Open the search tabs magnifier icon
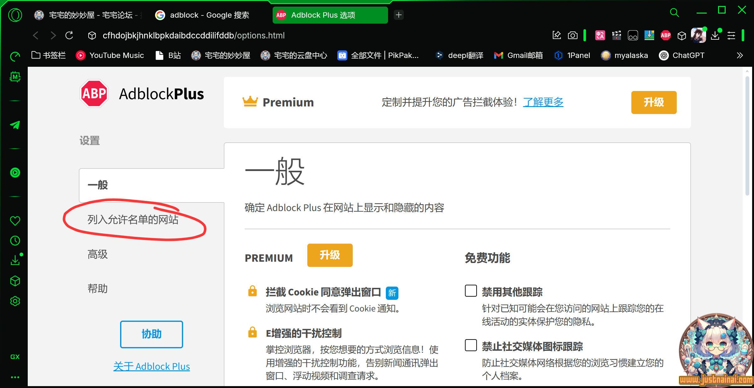The width and height of the screenshot is (754, 388). (674, 13)
